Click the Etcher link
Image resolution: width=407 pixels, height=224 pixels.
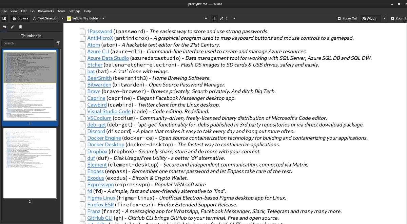coord(95,65)
